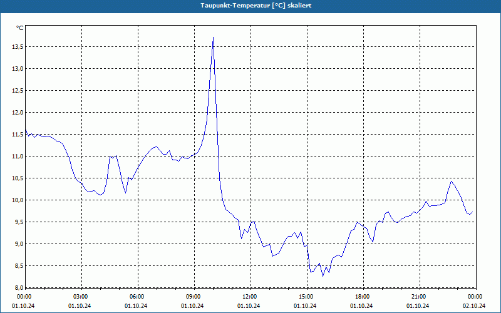The height and width of the screenshot is (313, 501).
Task: Click the 12,0 y-axis value
Action: point(18,113)
